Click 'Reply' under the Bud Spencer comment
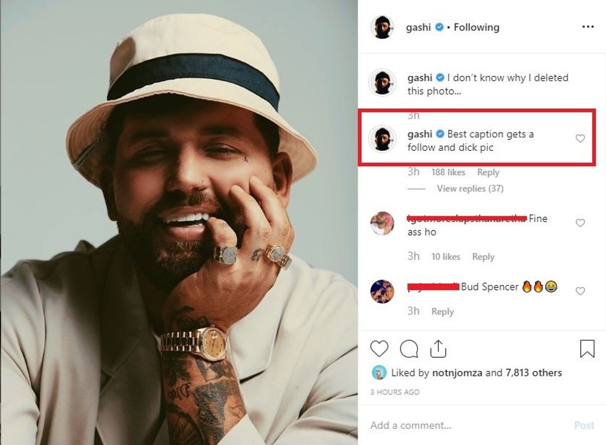The width and height of the screenshot is (606, 445). click(443, 311)
